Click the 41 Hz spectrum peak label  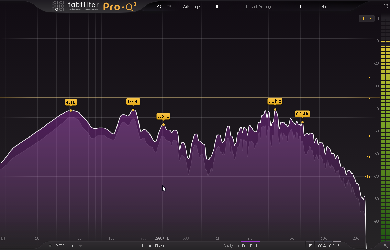(71, 102)
